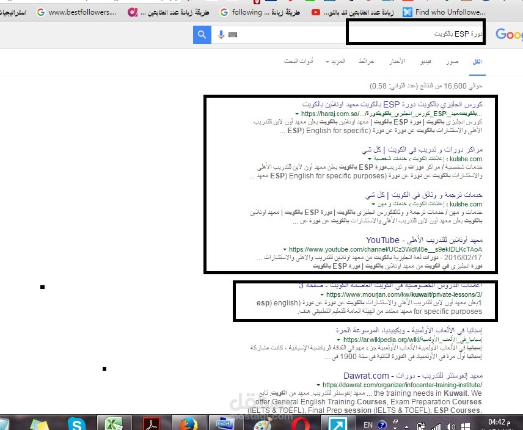Screen dimensions: 523x430
Task: Click the blue Google search magnifier button
Action: coord(202,35)
